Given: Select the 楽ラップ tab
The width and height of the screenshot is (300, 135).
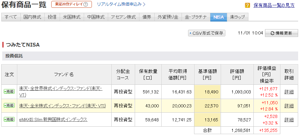Looking at the screenshot, I should click(x=237, y=17).
